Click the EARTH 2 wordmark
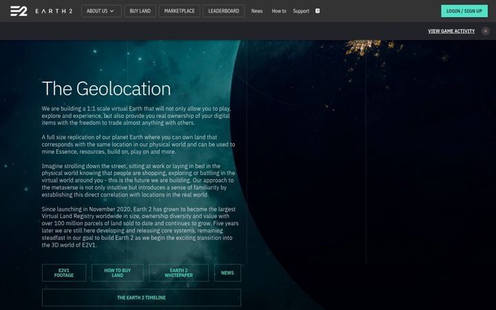 pyautogui.click(x=54, y=11)
